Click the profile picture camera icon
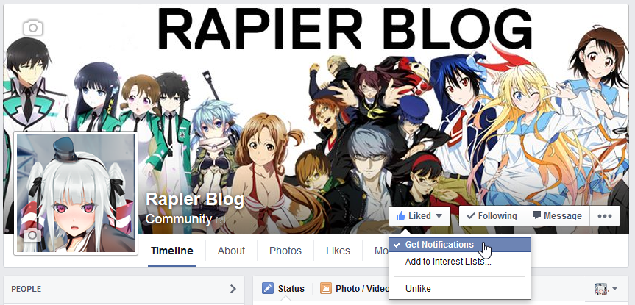Screen dimensions: 635x305 (32, 235)
